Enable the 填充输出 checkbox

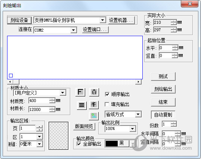tap(107, 104)
